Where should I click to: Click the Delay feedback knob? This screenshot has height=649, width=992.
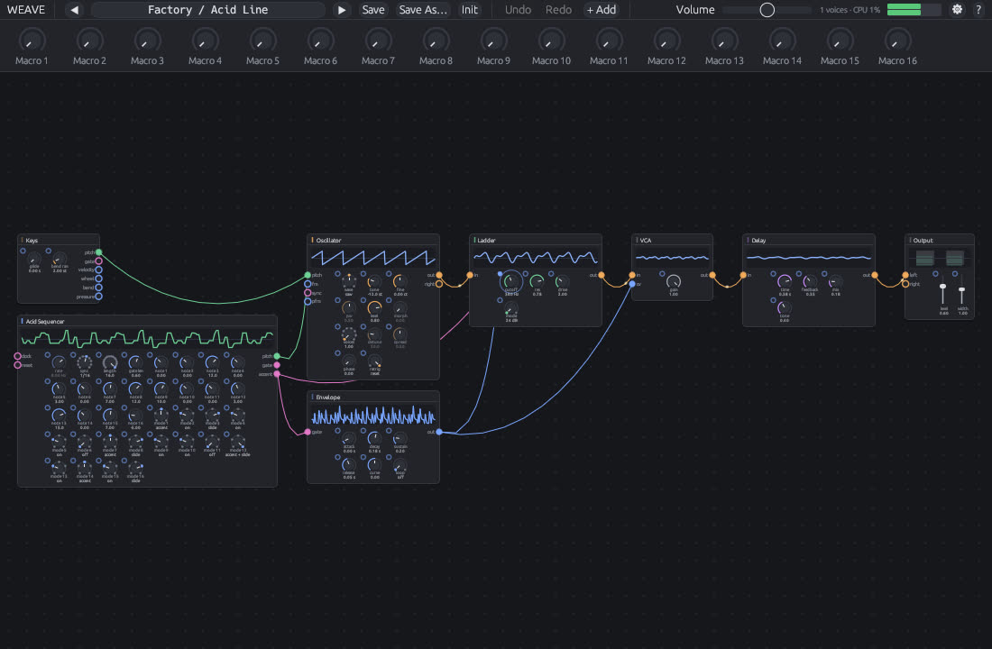coord(810,281)
